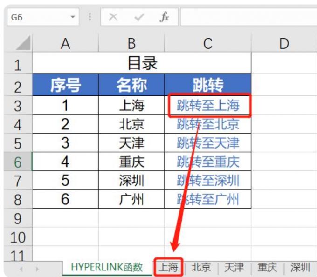The width and height of the screenshot is (317, 277).
Task: Select the cell containing 深圳 in column B
Action: click(131, 180)
